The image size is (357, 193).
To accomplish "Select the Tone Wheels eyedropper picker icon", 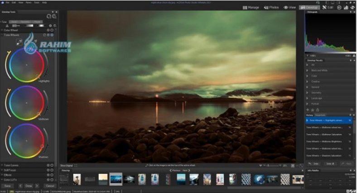I will (19, 42).
